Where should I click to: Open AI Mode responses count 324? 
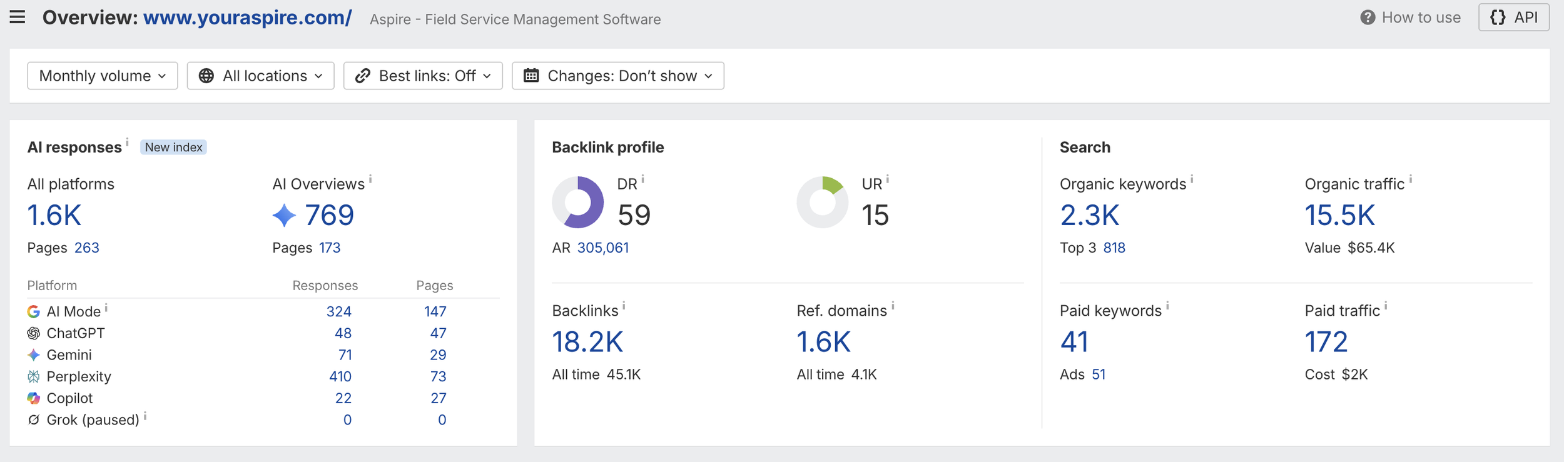[339, 311]
